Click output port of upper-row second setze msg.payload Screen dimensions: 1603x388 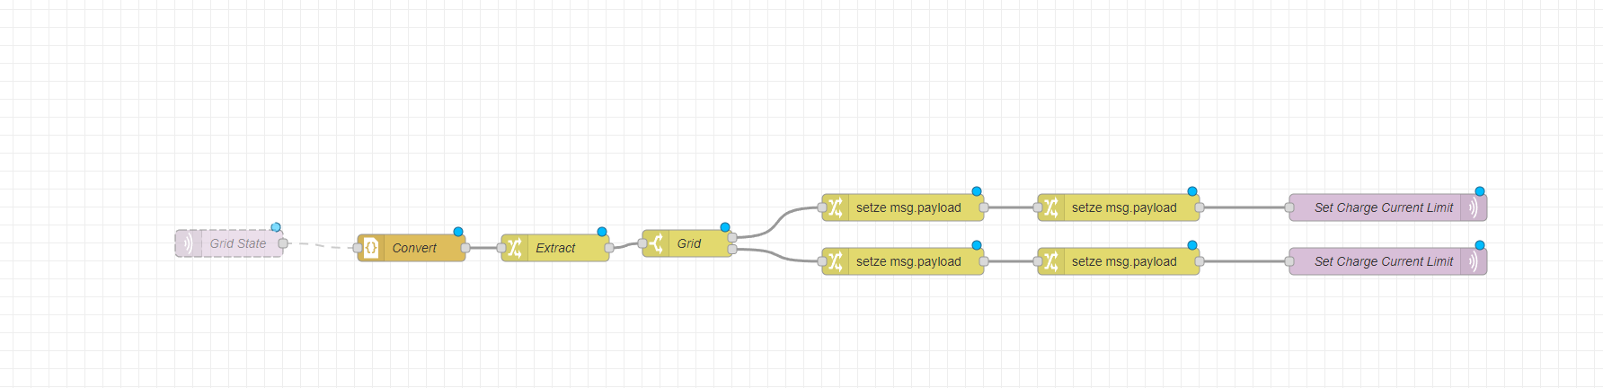point(1200,207)
